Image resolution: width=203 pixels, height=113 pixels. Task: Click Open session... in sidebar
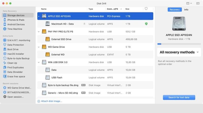coord(15,97)
